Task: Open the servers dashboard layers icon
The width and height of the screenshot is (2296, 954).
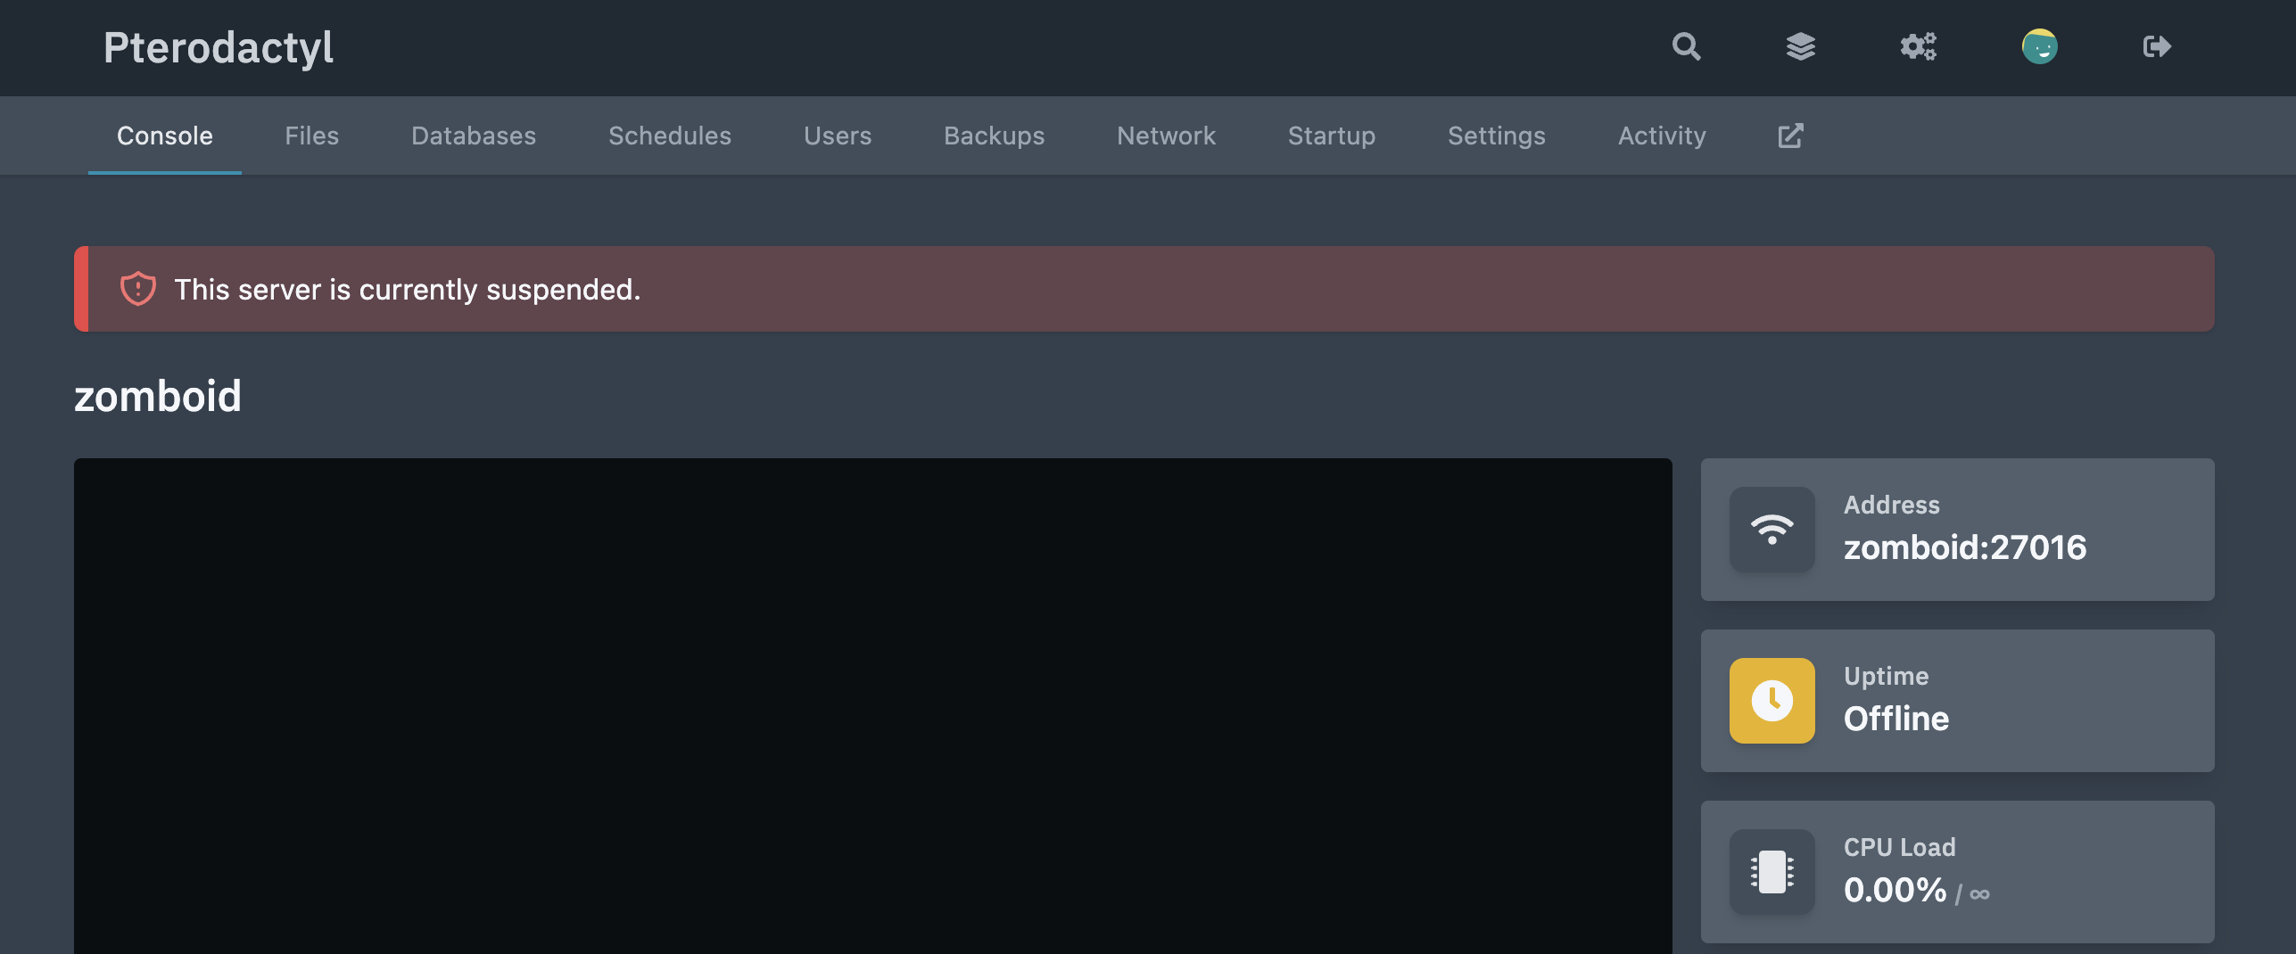Action: point(1800,46)
